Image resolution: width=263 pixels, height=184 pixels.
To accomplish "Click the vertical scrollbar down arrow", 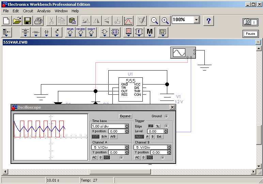I will point(259,166).
